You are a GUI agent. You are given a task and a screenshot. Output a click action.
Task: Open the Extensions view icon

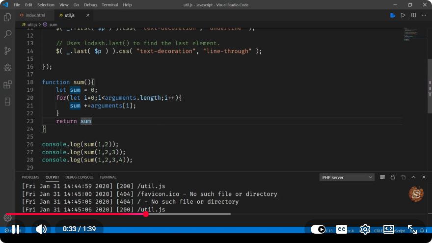[x=7, y=84]
